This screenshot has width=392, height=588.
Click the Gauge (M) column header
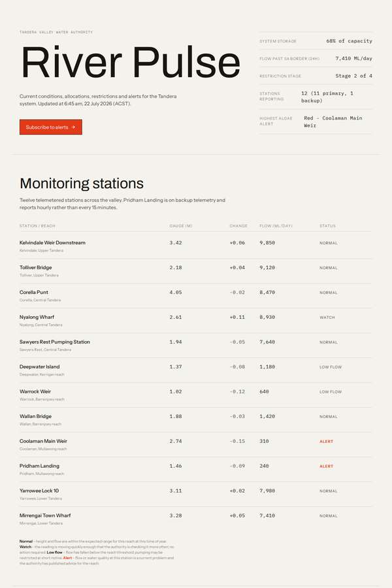[181, 226]
